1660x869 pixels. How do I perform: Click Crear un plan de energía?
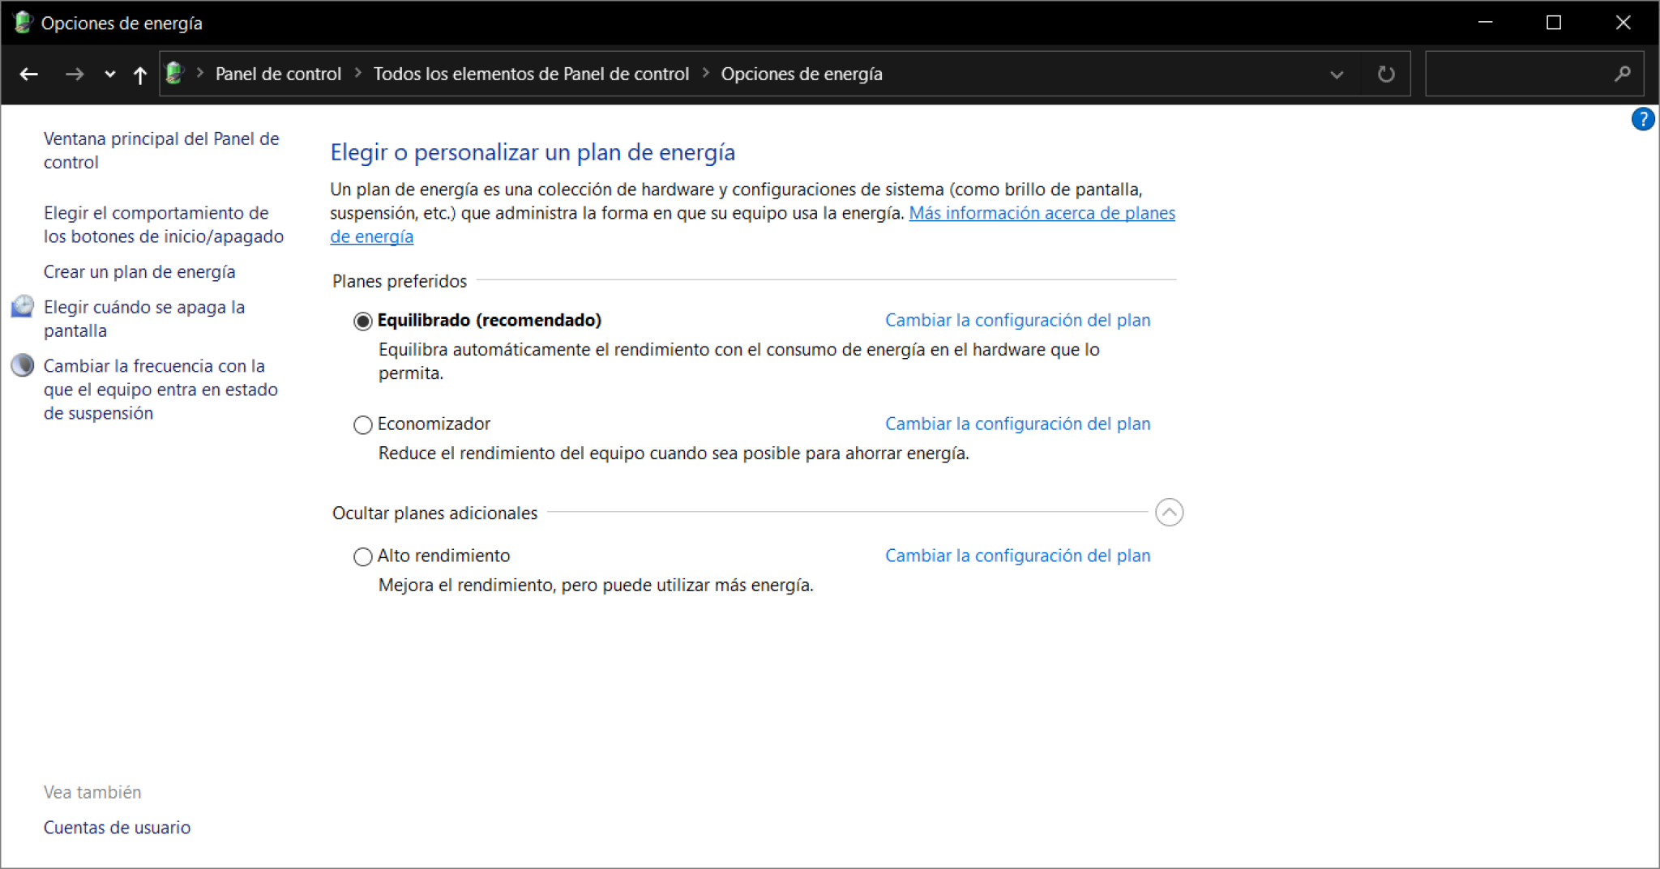click(x=139, y=271)
